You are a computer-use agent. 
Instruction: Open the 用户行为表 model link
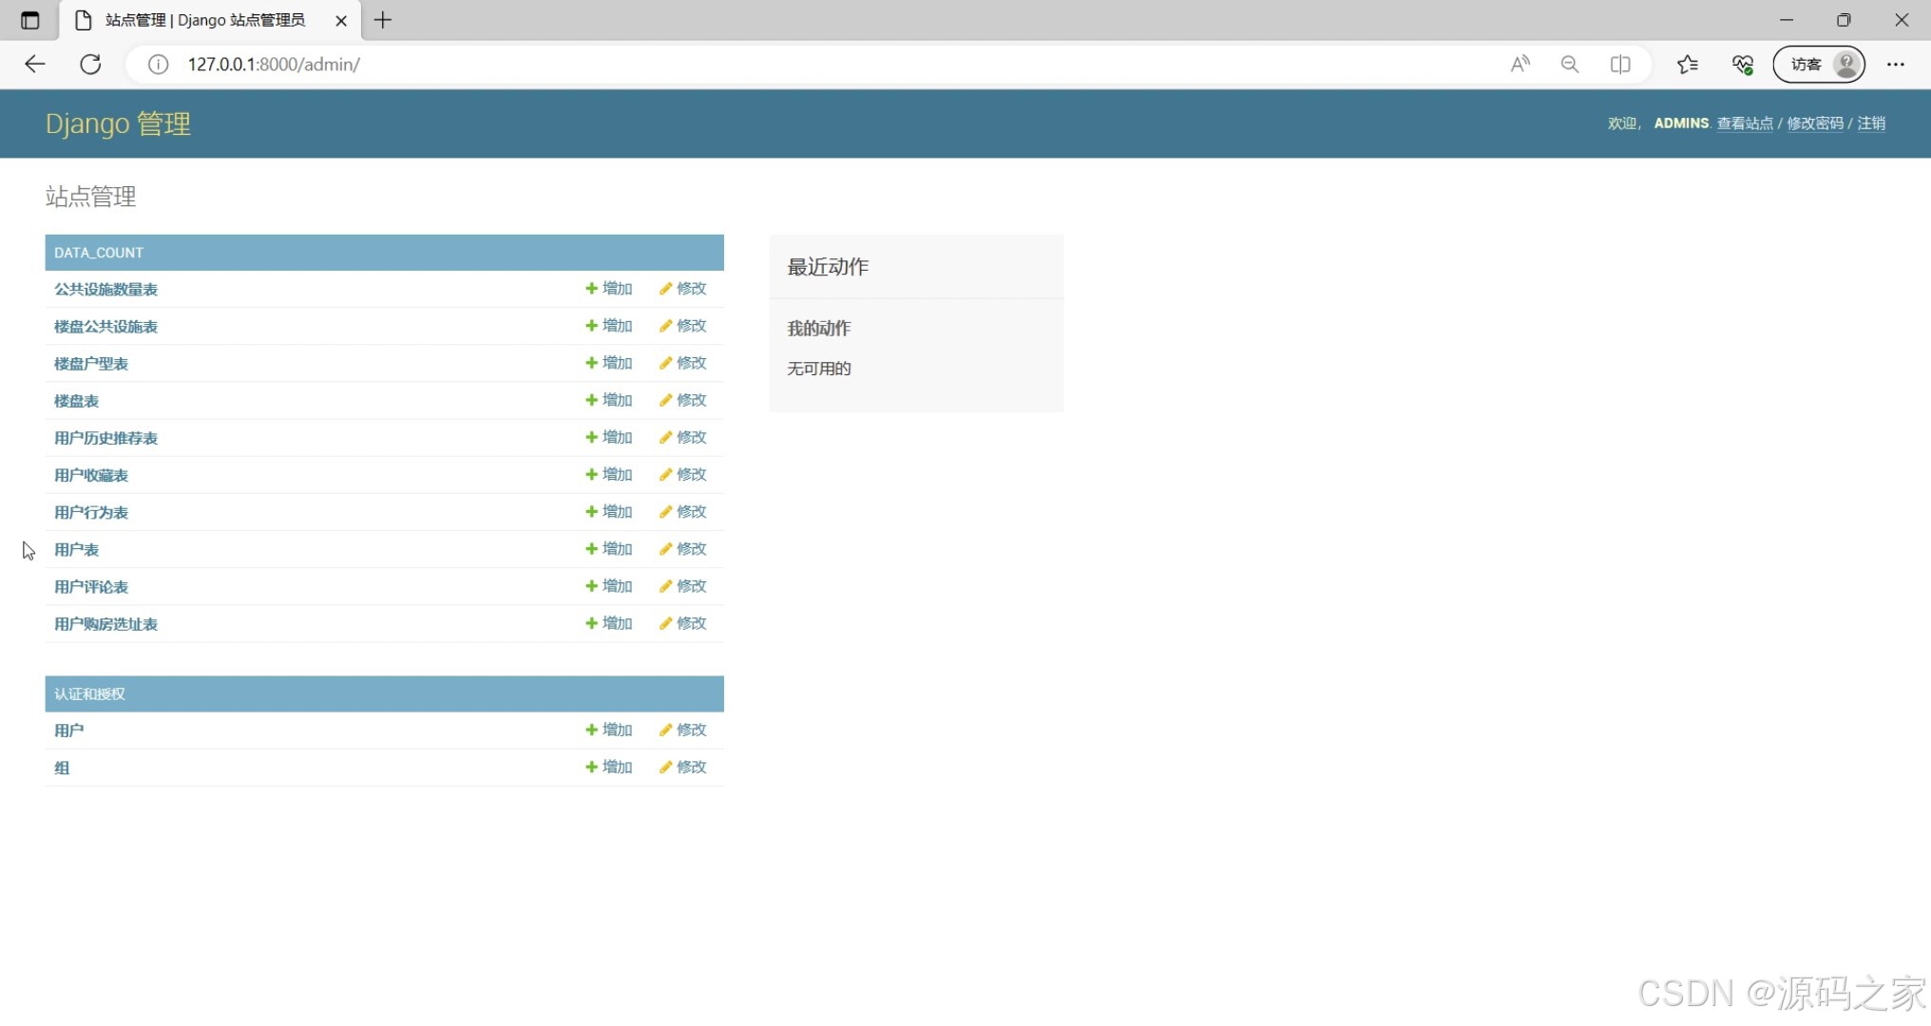[91, 512]
